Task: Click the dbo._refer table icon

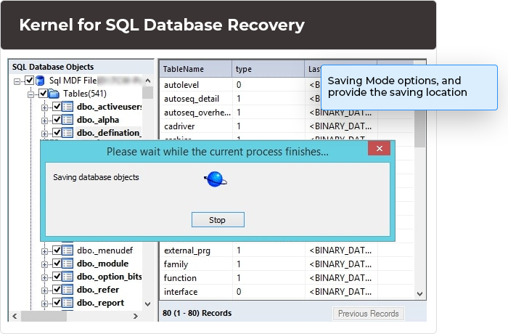Action: click(x=67, y=290)
